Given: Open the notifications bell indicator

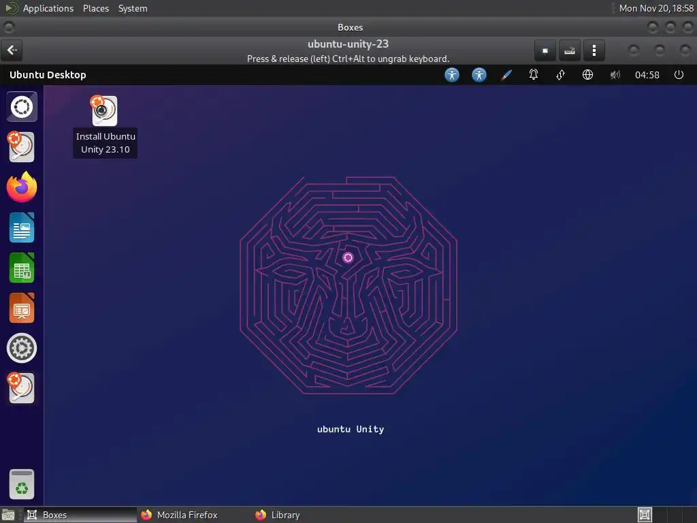Looking at the screenshot, I should [x=534, y=75].
